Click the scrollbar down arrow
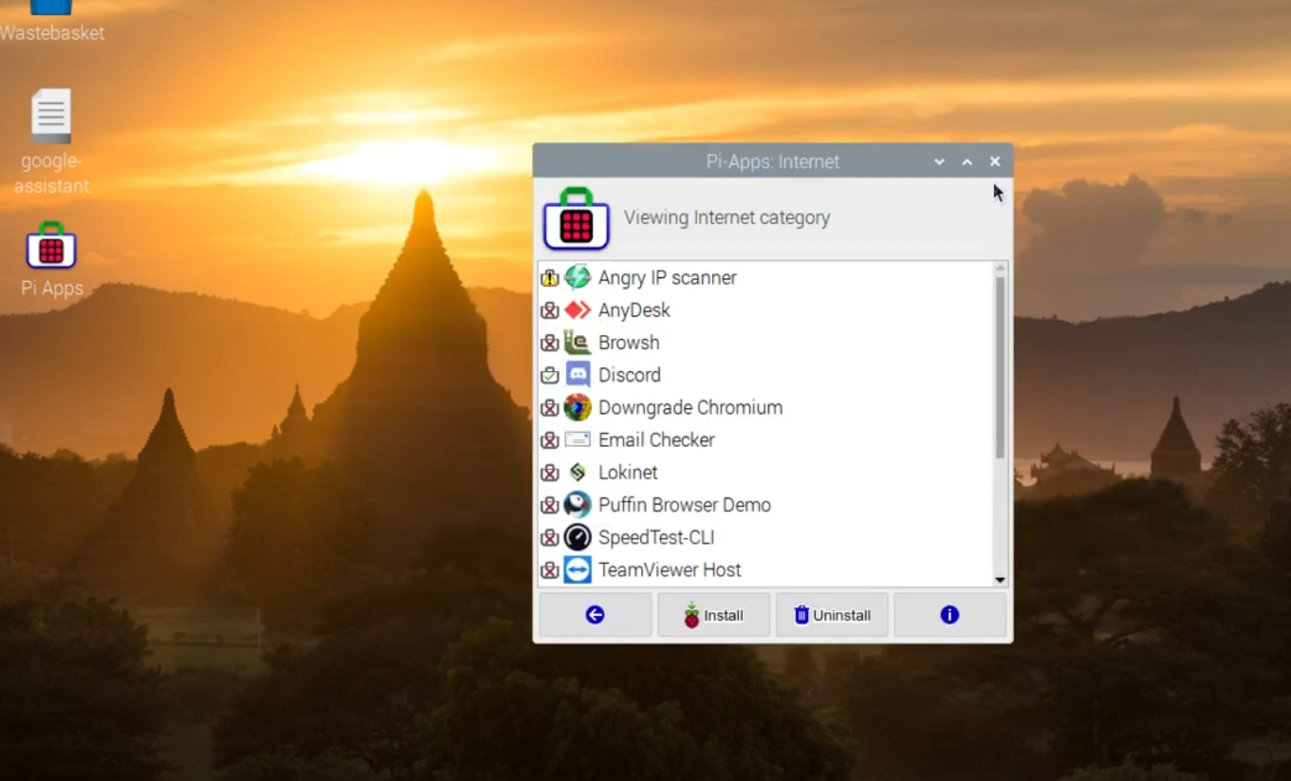This screenshot has width=1291, height=781. pos(999,580)
